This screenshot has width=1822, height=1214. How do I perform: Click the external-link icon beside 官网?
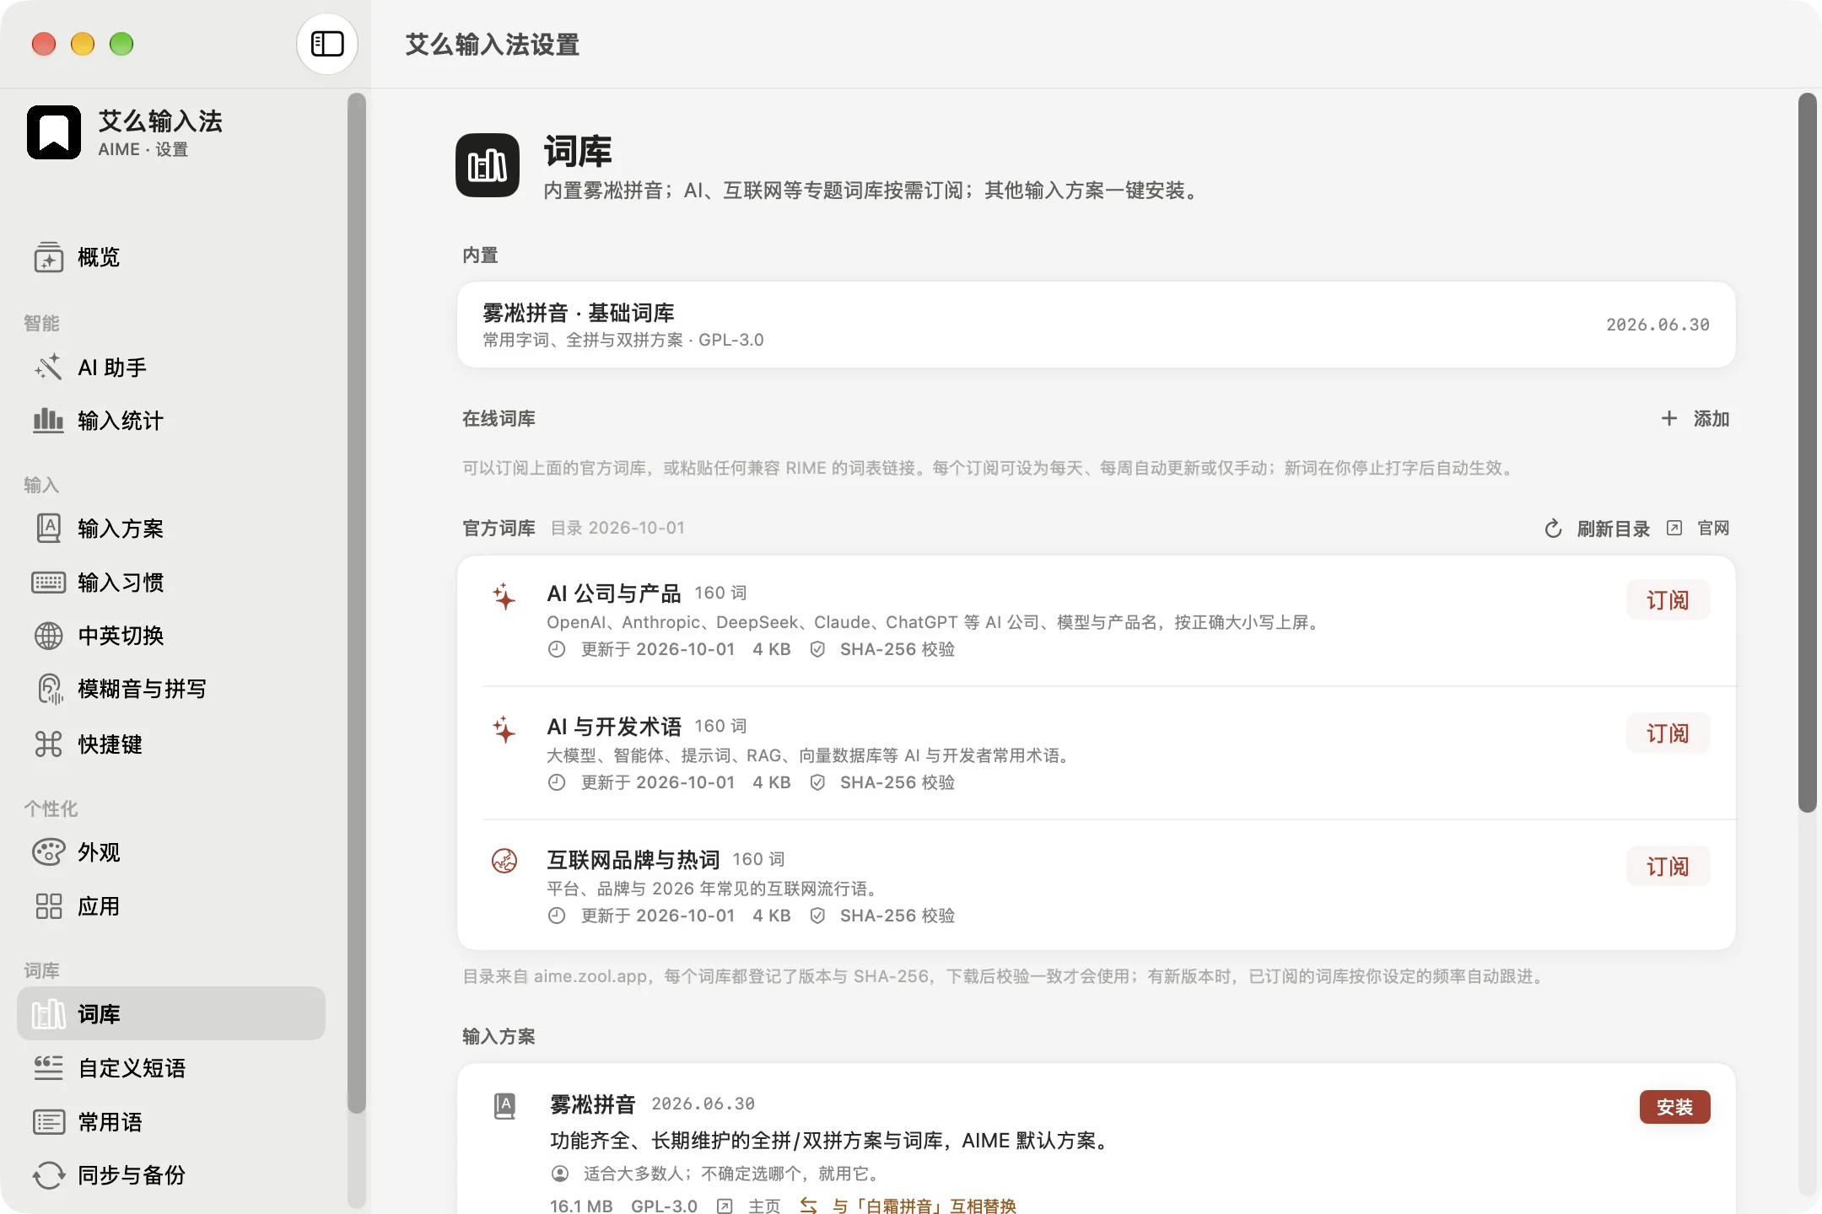pyautogui.click(x=1674, y=528)
